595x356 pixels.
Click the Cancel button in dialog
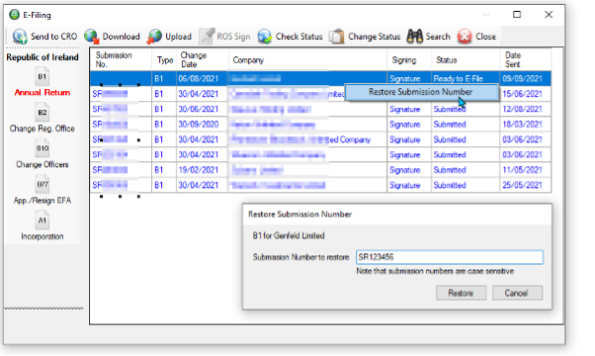[x=517, y=293]
